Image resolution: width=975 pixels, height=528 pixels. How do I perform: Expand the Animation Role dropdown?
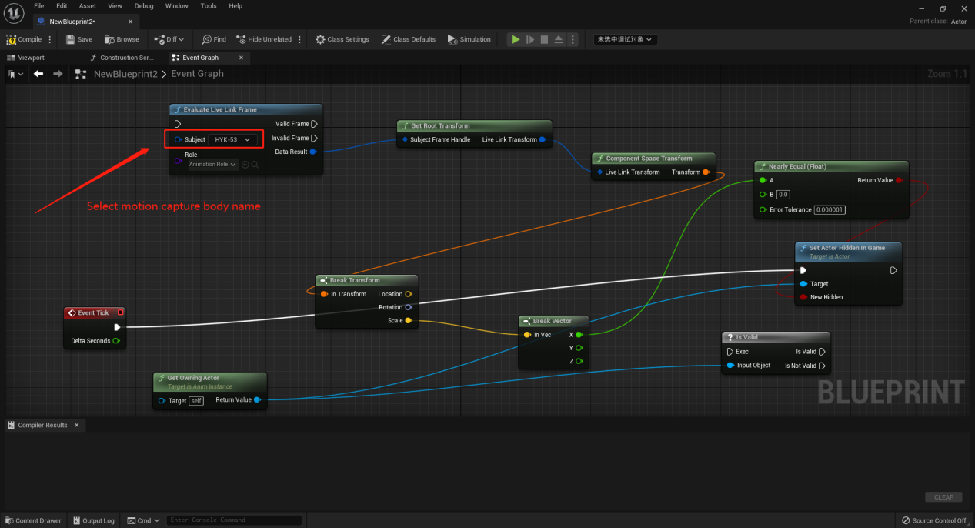pos(213,164)
